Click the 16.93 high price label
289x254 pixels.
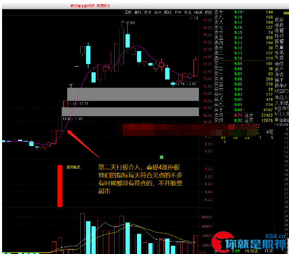tap(130, 23)
